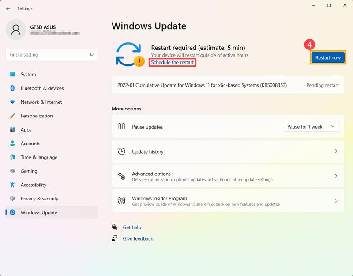The width and height of the screenshot is (353, 276).
Task: Expand Advanced options using its chevron
Action: click(x=336, y=176)
